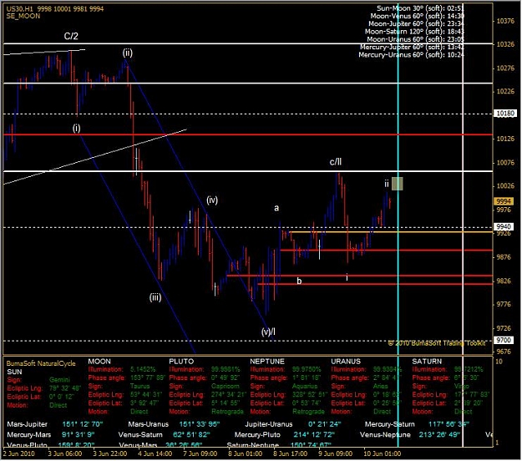The image size is (522, 461).
Task: Select the C/2 wave label
Action: pos(71,36)
